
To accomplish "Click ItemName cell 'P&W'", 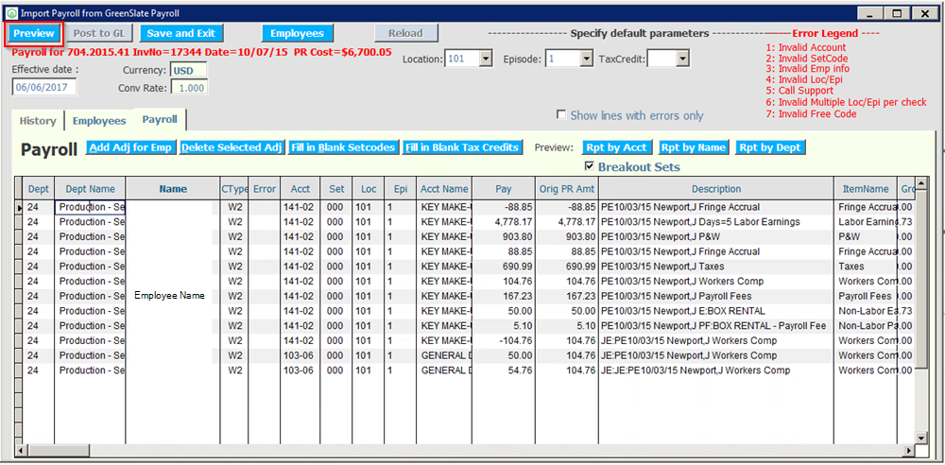I will 866,236.
